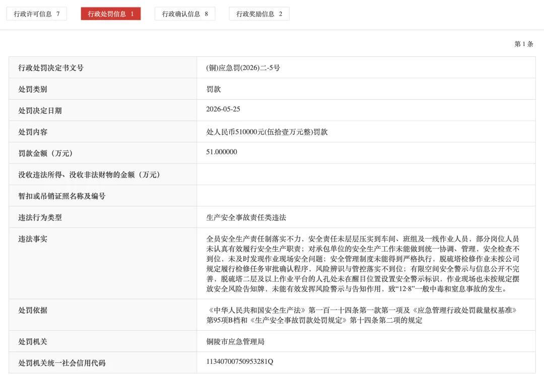
Task: Click the 罚款金额（万元） label
Action: [45, 154]
